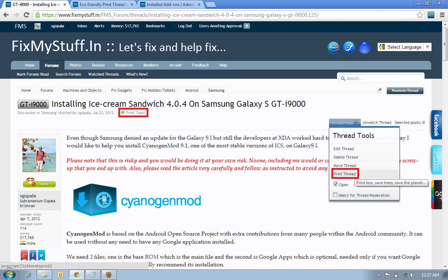Click the printer icon of Print Topic

point(122,112)
